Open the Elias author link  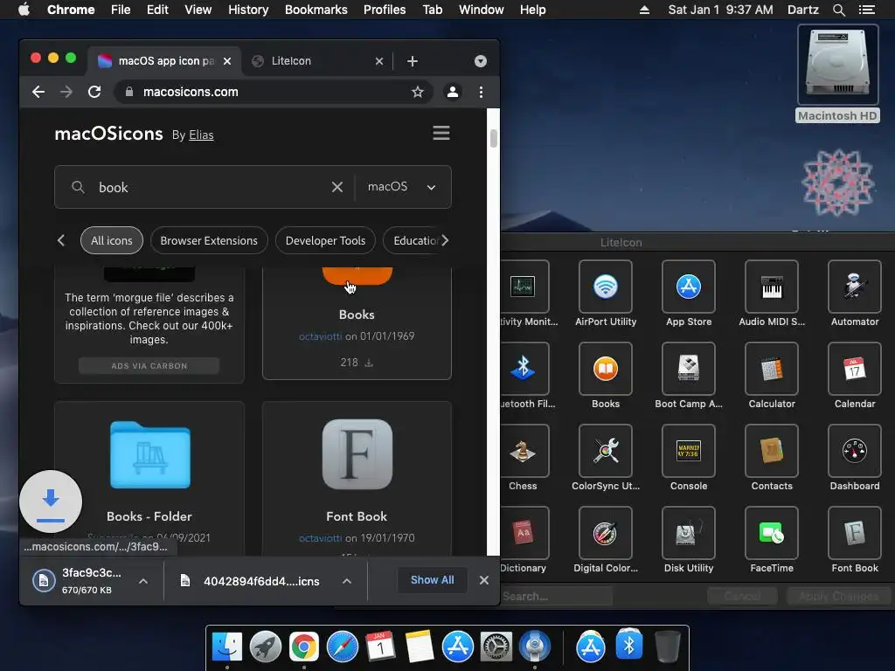202,135
